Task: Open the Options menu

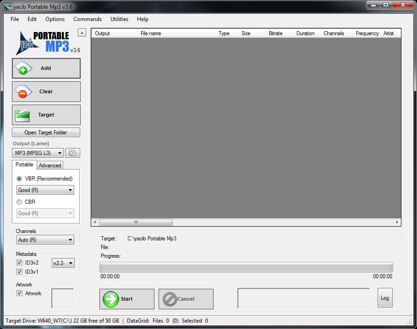Action: [55, 19]
